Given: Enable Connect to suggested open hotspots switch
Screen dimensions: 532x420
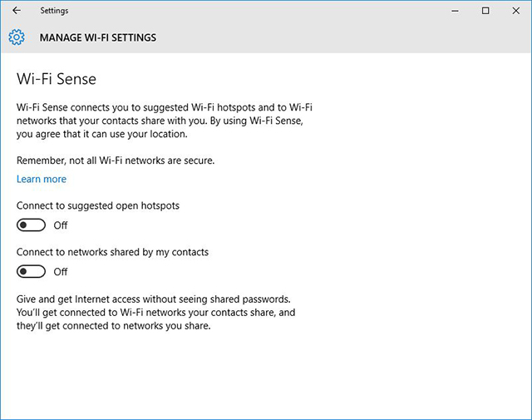Looking at the screenshot, I should point(31,225).
